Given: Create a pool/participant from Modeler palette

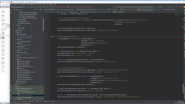Looking at the screenshot, I should [3, 63].
